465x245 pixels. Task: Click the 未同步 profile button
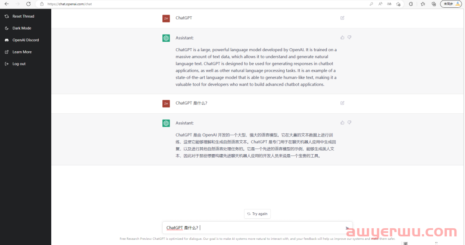pos(451,4)
